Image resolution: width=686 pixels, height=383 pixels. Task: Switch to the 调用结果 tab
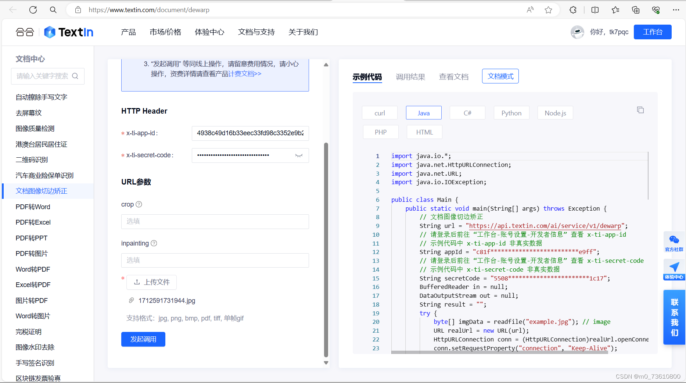(410, 77)
